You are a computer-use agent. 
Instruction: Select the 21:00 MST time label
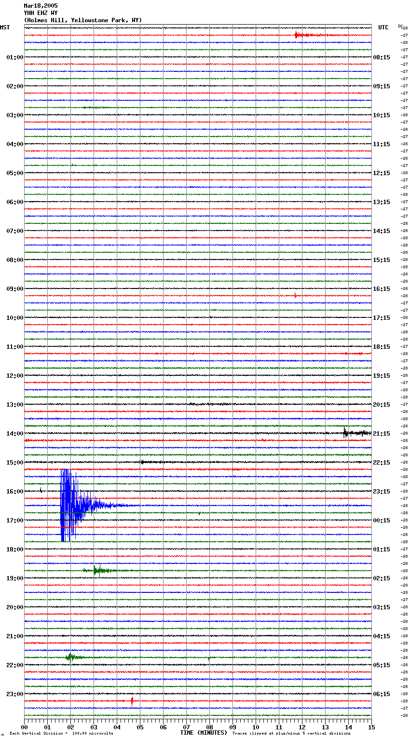point(15,636)
